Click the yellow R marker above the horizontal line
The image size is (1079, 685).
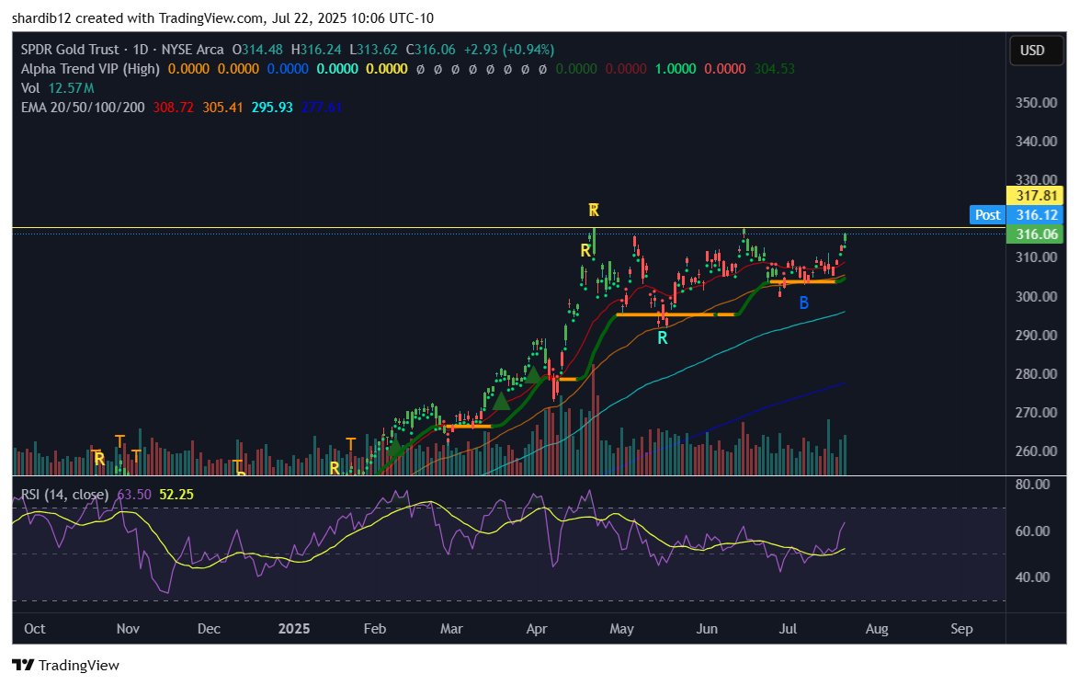594,210
